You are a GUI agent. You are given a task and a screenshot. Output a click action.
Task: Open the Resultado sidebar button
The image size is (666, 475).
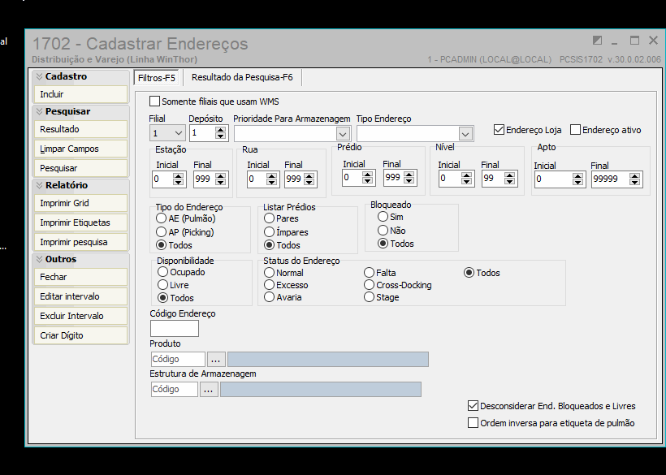click(x=80, y=129)
